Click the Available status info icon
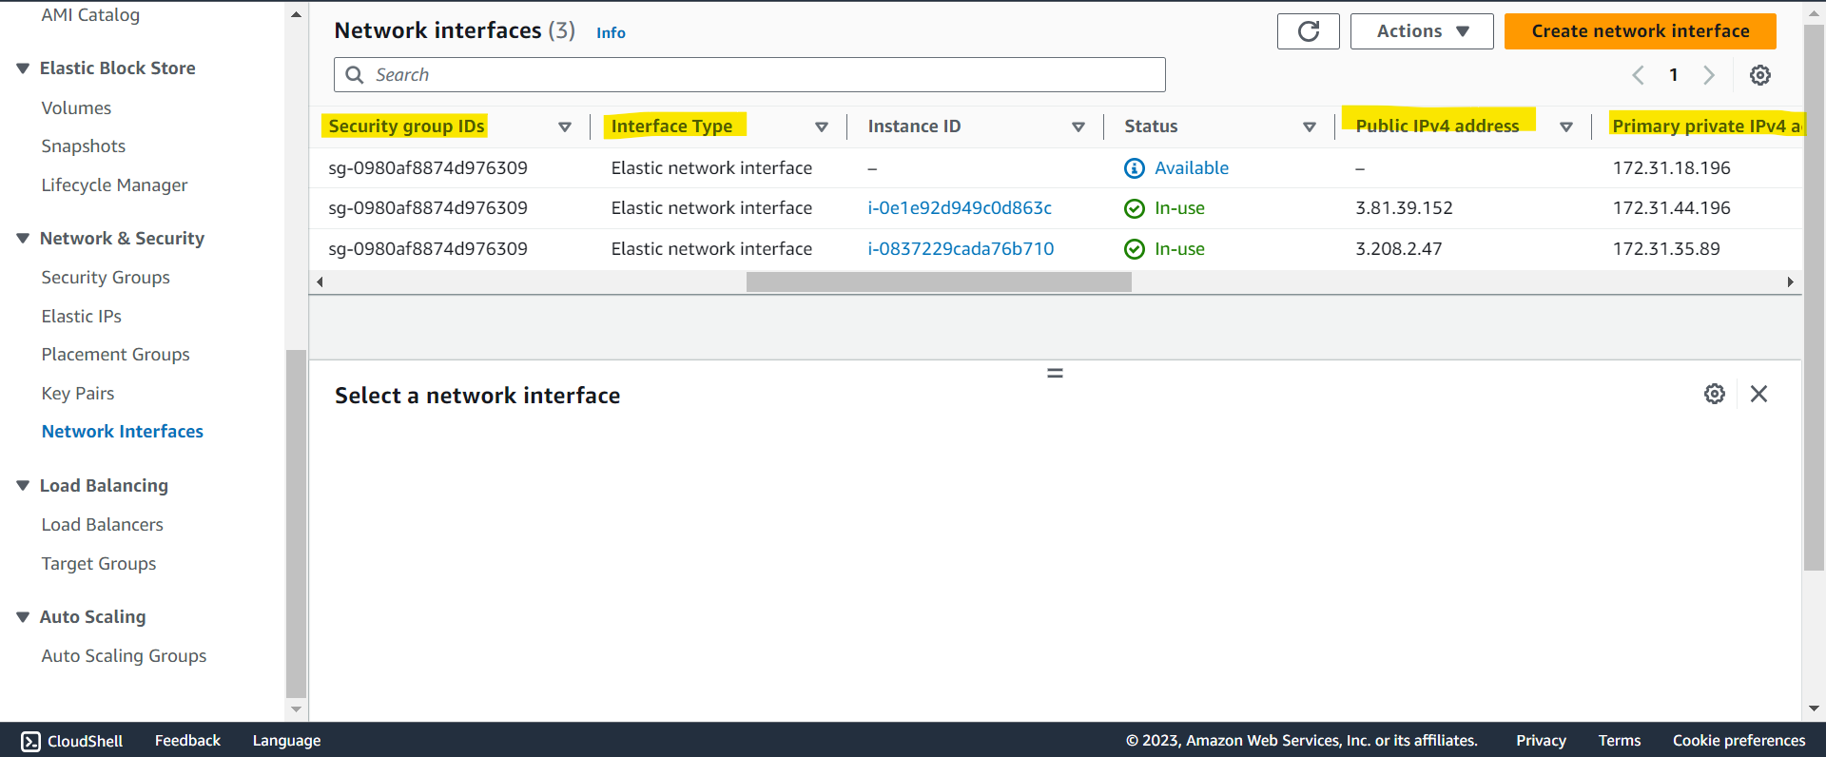Image resolution: width=1826 pixels, height=757 pixels. coord(1135,168)
